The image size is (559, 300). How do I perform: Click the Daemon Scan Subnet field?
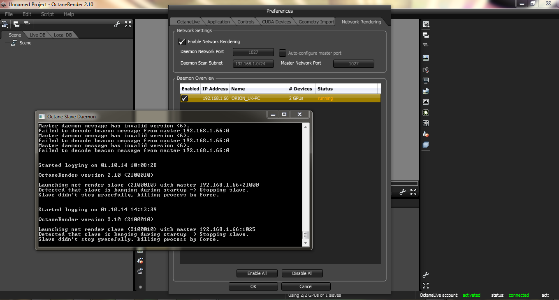(253, 64)
